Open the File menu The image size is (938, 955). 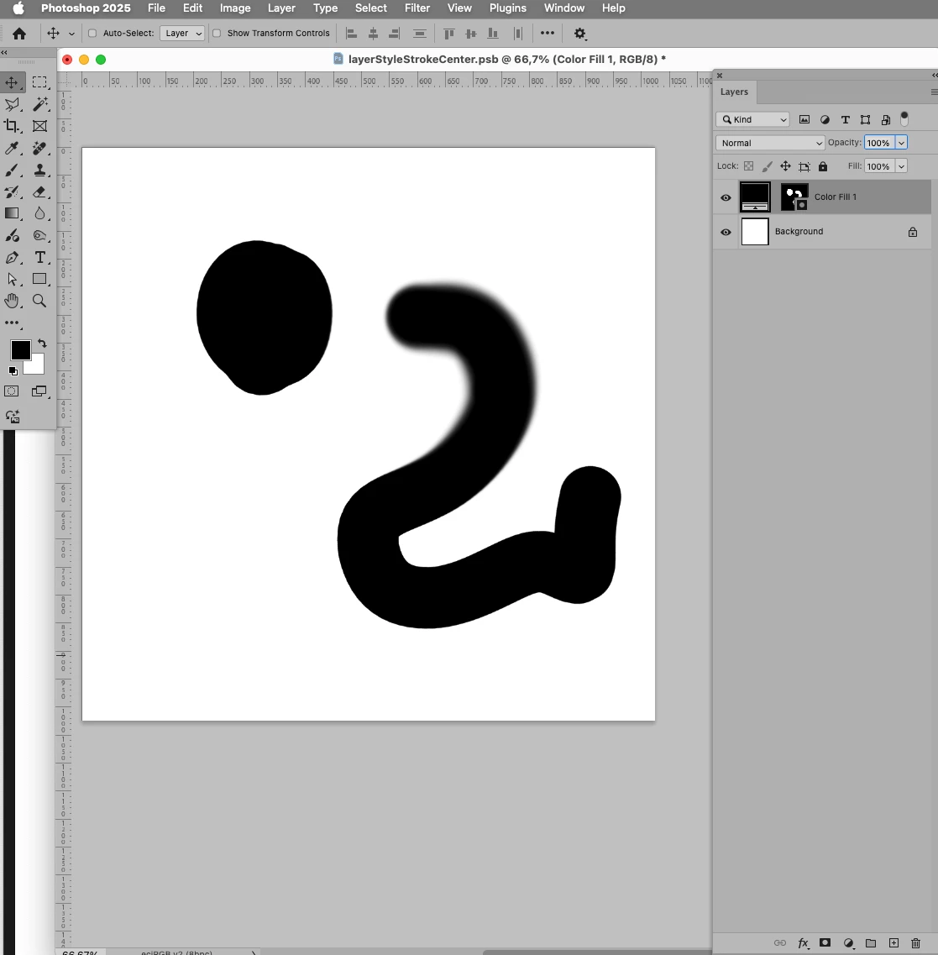click(x=156, y=8)
